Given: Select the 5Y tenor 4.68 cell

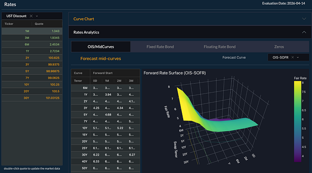Looking at the screenshot, I should click(108, 115).
